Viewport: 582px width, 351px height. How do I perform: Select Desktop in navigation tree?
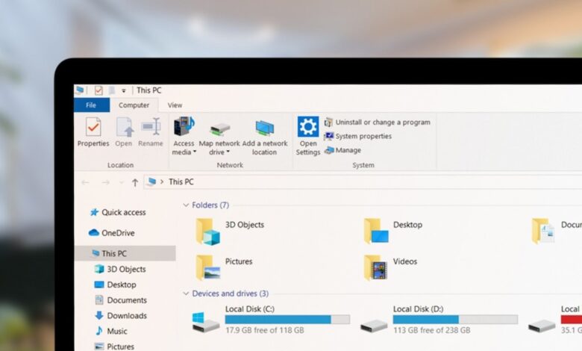115,285
